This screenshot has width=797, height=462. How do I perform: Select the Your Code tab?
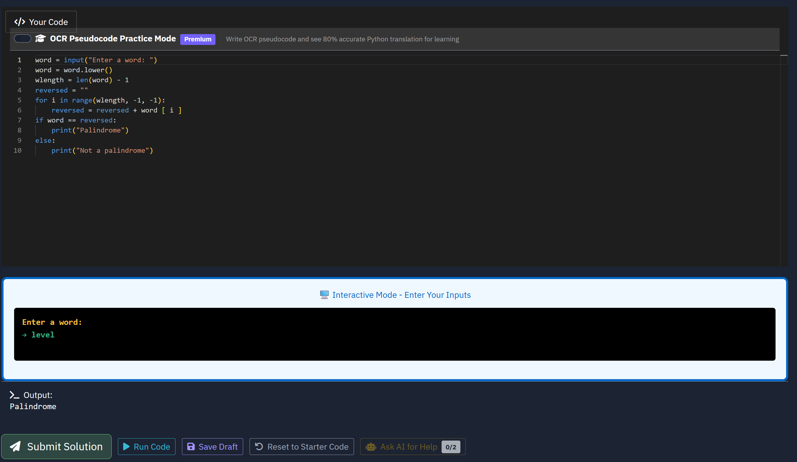[x=41, y=22]
